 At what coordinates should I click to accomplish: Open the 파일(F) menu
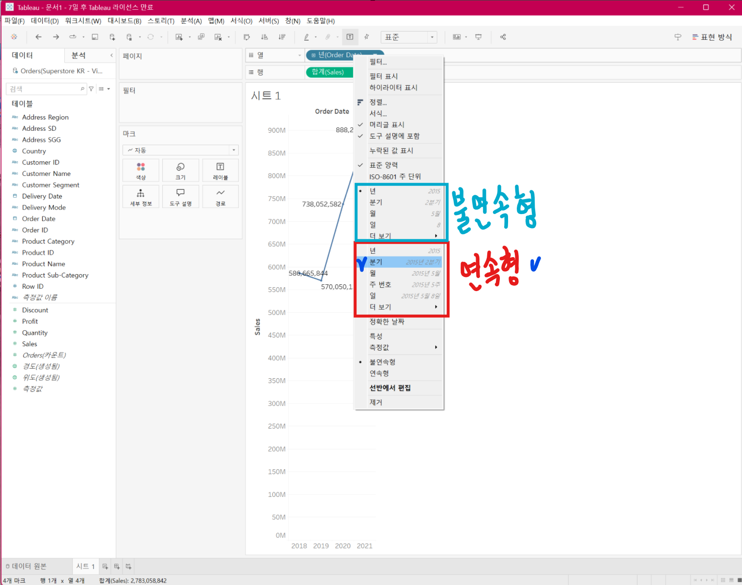click(15, 21)
